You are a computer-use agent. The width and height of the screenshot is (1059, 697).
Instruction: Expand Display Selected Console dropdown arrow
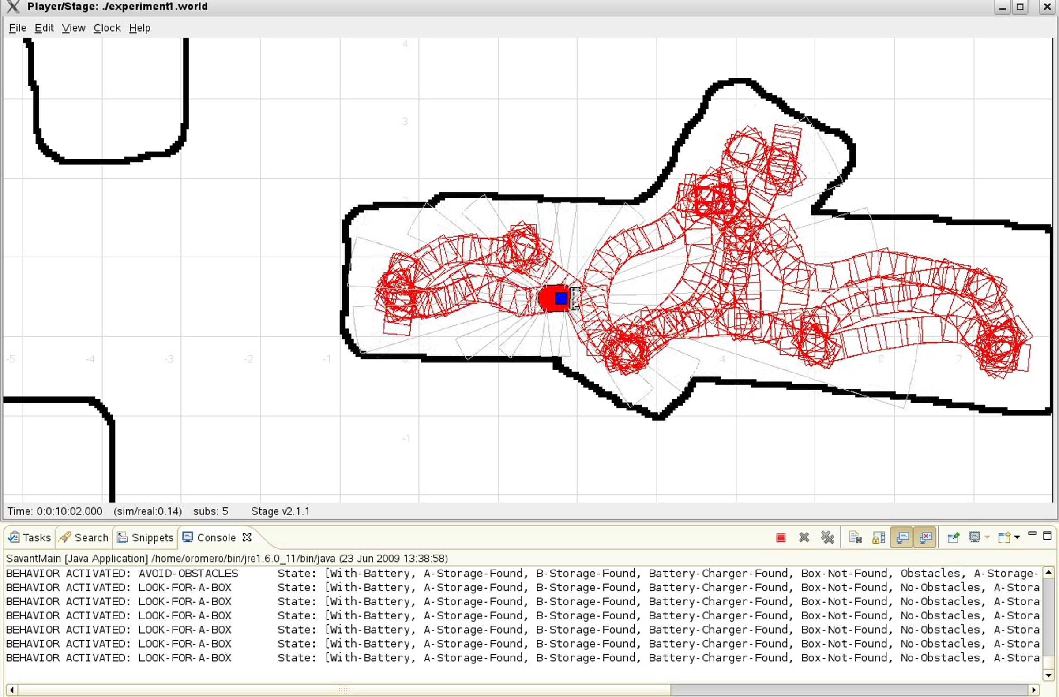(x=987, y=538)
